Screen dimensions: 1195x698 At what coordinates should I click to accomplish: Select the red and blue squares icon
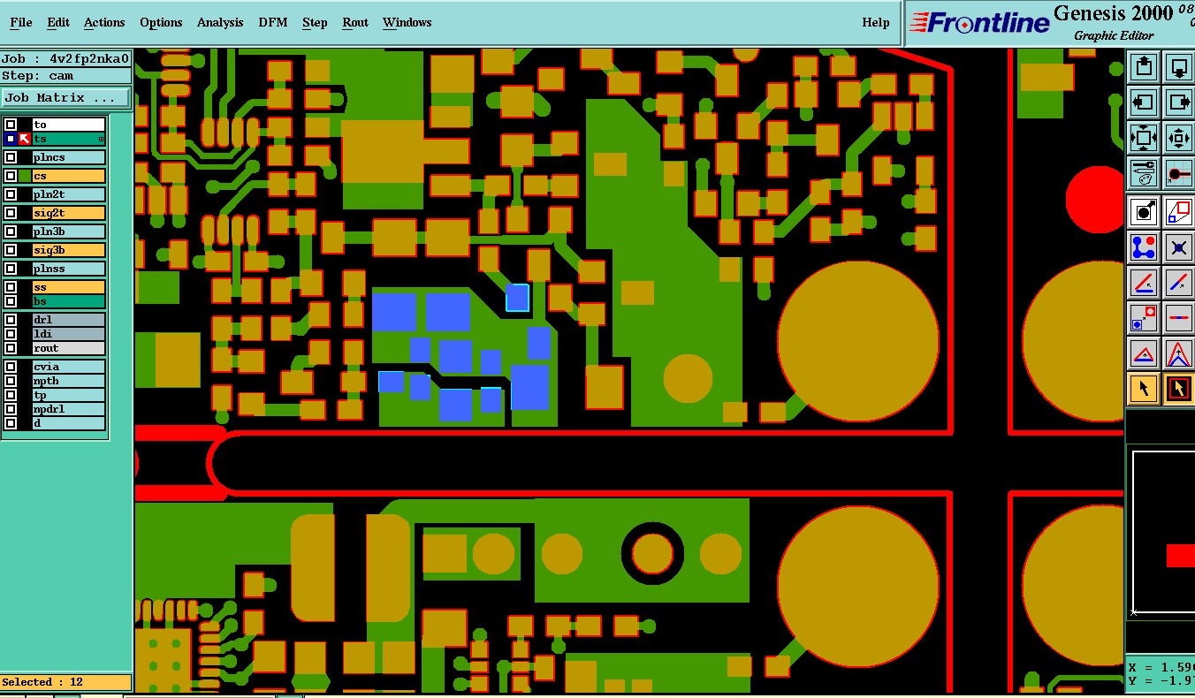tap(1178, 211)
